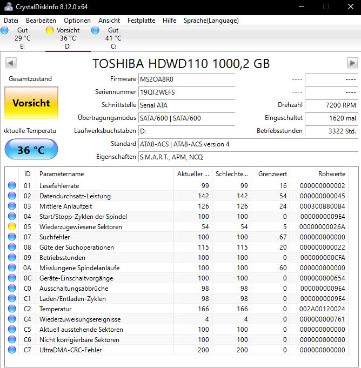Viewport: 361px width, 368px height.
Task: Click the Übertragungsmodus field SATA/600
Action: click(x=186, y=118)
